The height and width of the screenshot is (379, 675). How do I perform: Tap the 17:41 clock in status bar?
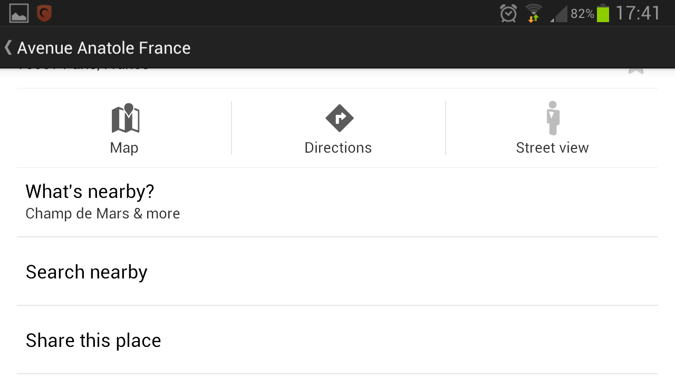[638, 13]
